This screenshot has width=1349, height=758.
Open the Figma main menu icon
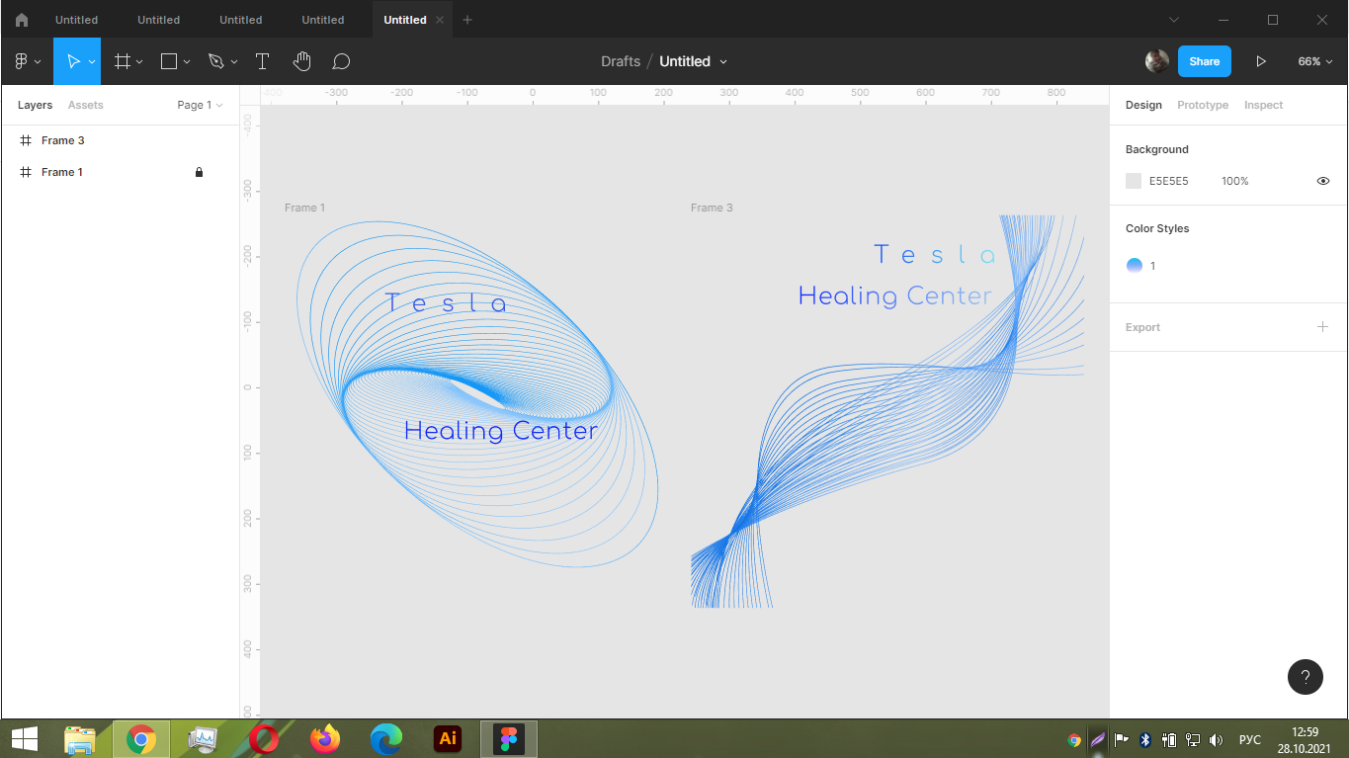pos(21,61)
